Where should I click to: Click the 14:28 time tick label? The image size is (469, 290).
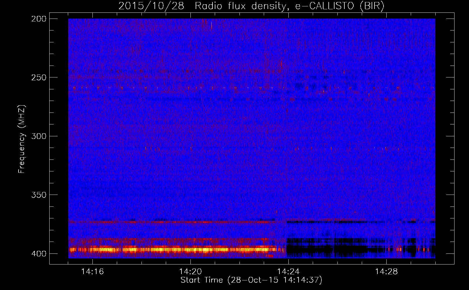point(386,272)
